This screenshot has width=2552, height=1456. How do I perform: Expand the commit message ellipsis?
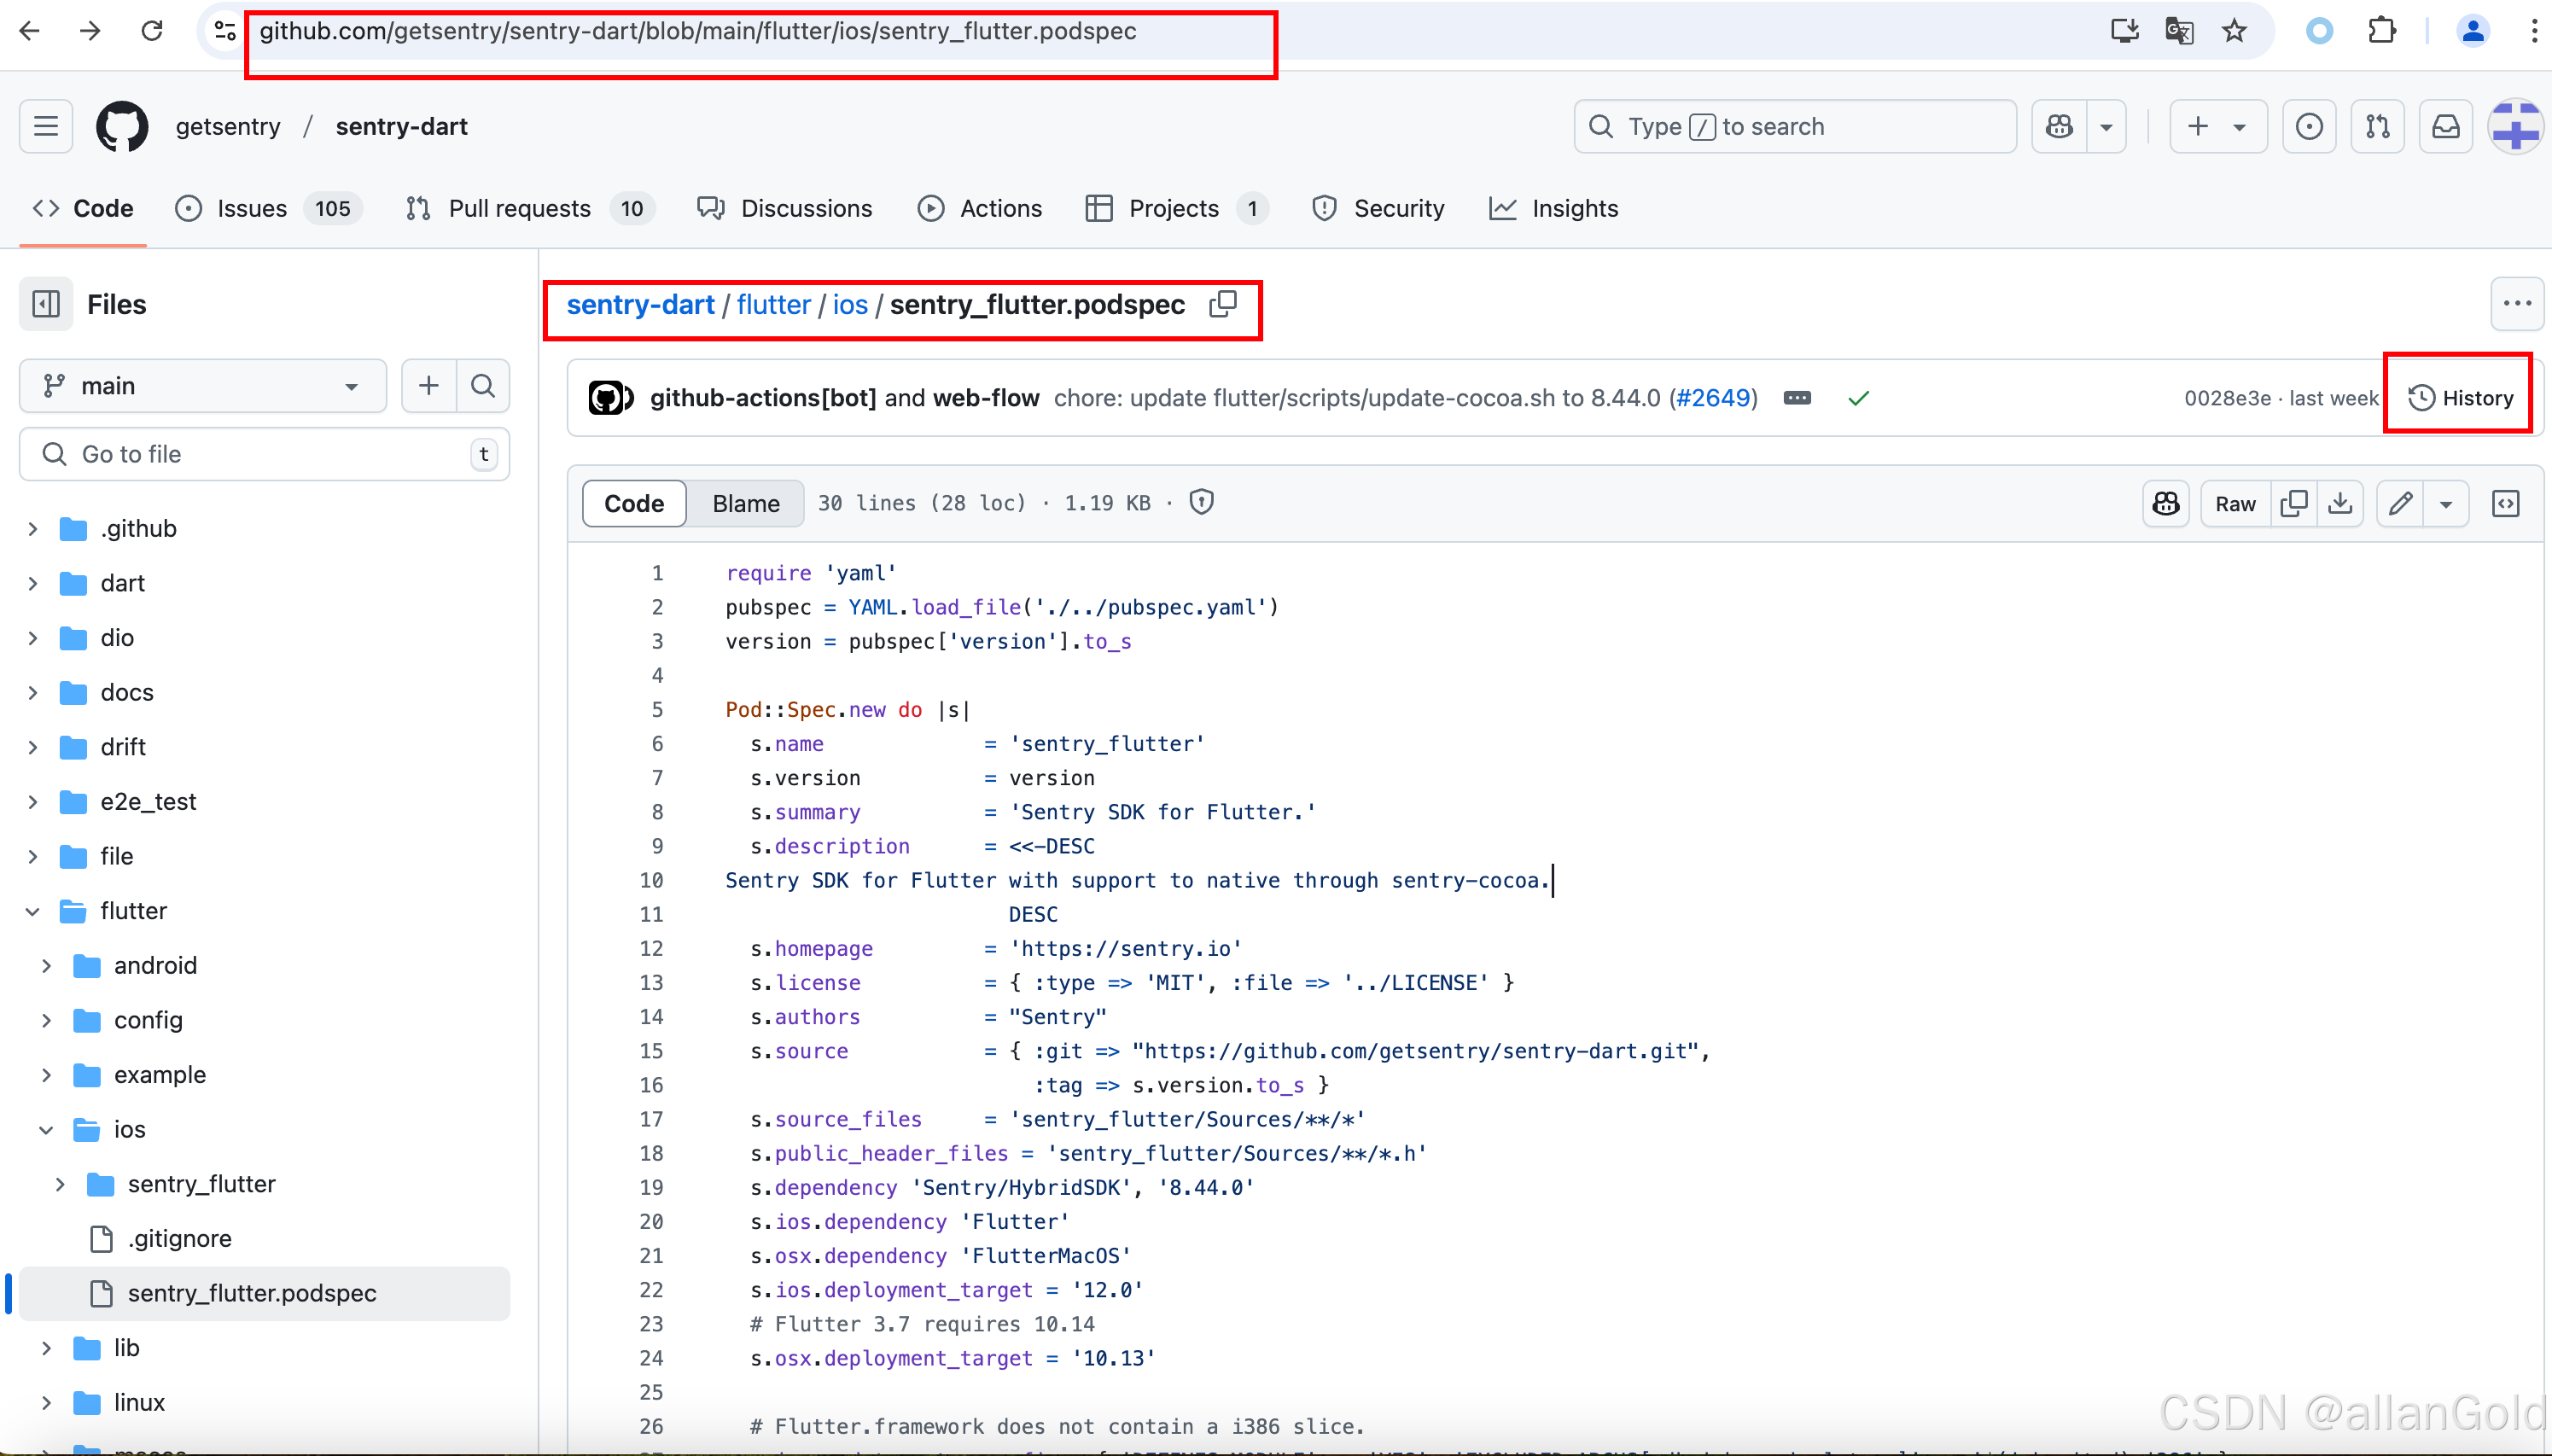(x=1796, y=398)
